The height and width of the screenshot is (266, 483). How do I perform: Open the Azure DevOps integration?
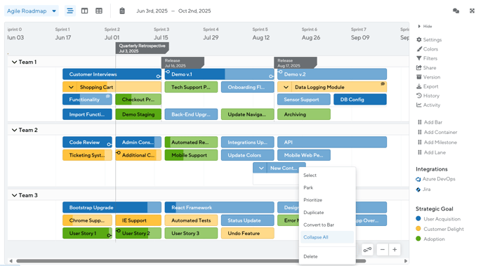[435, 179]
